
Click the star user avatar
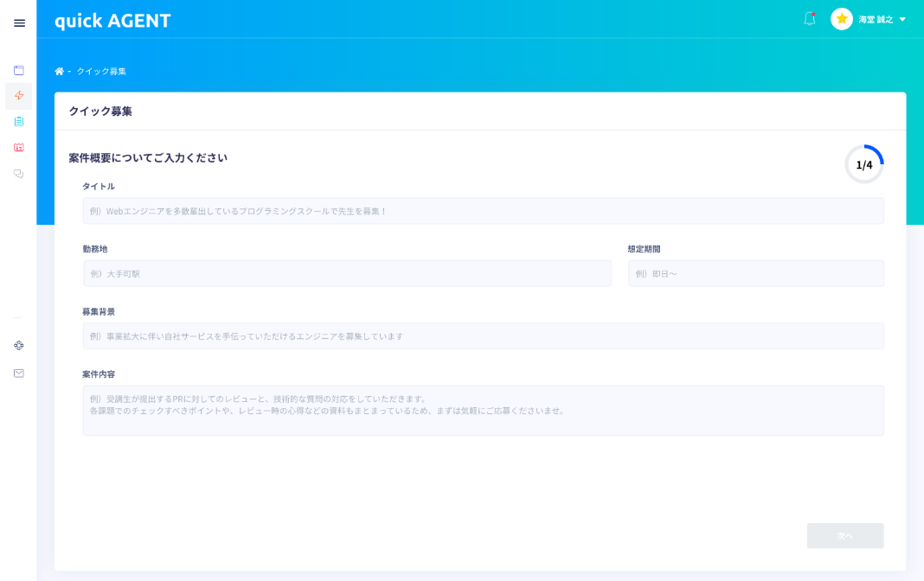[x=842, y=19]
